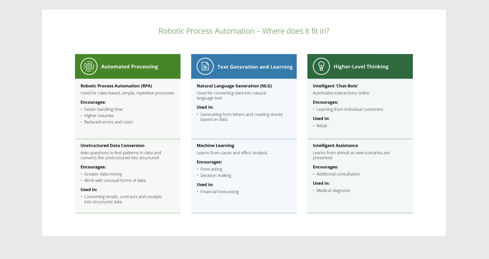Click 'Encourages:' label under Intelligent 'Chat-Bots'
Viewport: 489px width, 259px height.
[x=325, y=102]
